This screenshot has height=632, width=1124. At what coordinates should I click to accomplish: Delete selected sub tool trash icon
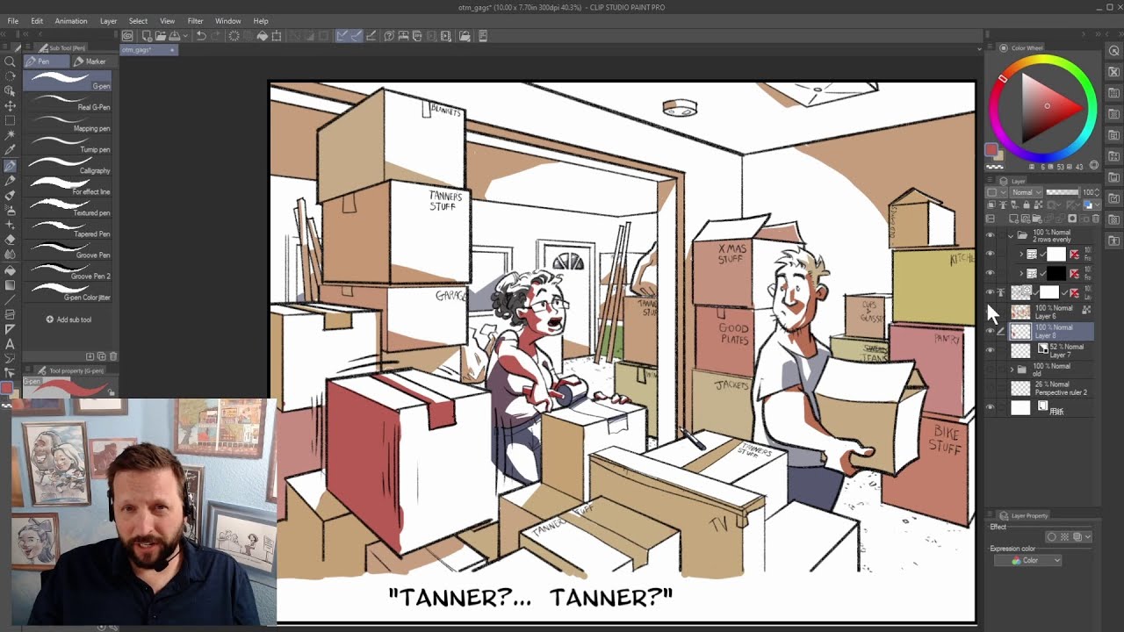pyautogui.click(x=113, y=356)
